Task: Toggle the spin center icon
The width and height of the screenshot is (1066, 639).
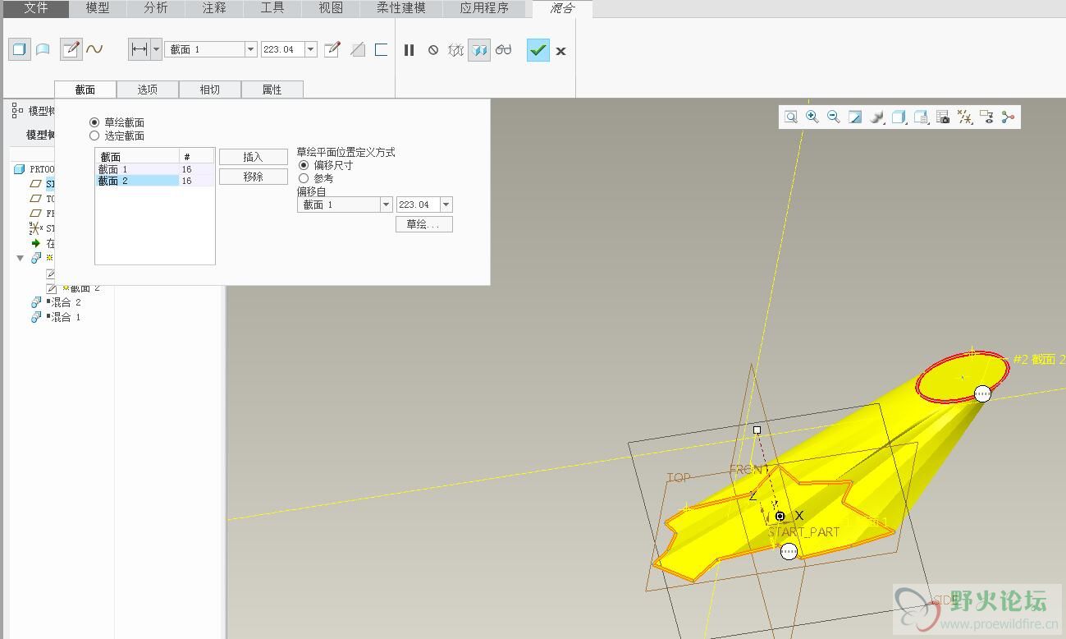Action: click(x=1008, y=117)
